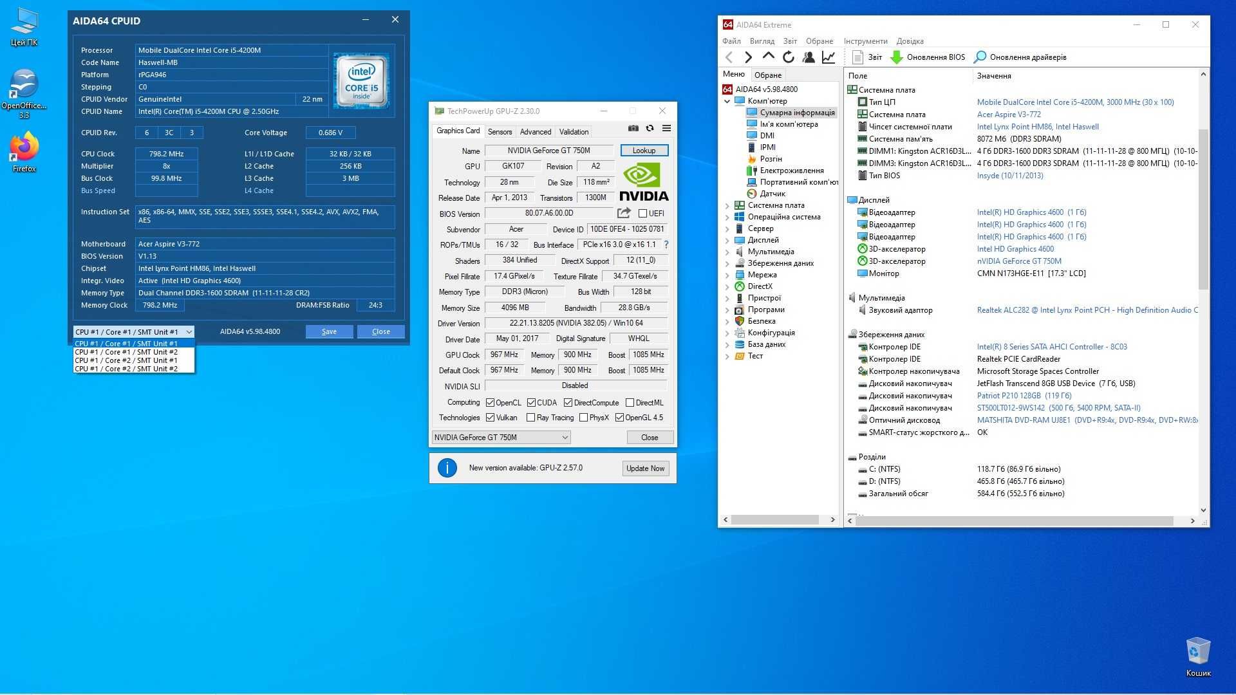Select Firefox desktop icon

(24, 152)
